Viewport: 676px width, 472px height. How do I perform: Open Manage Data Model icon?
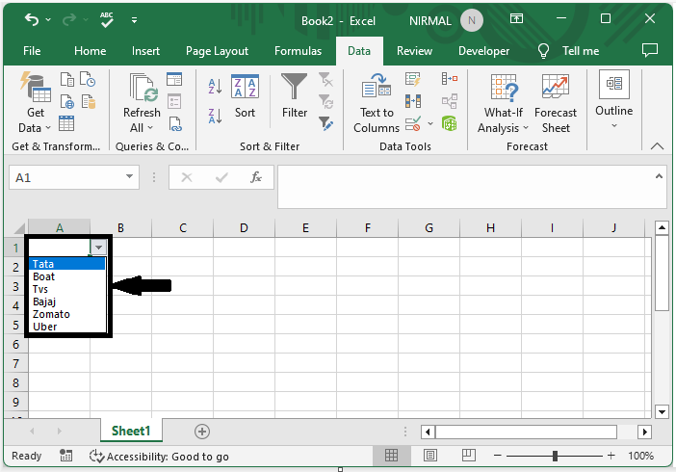(x=450, y=124)
